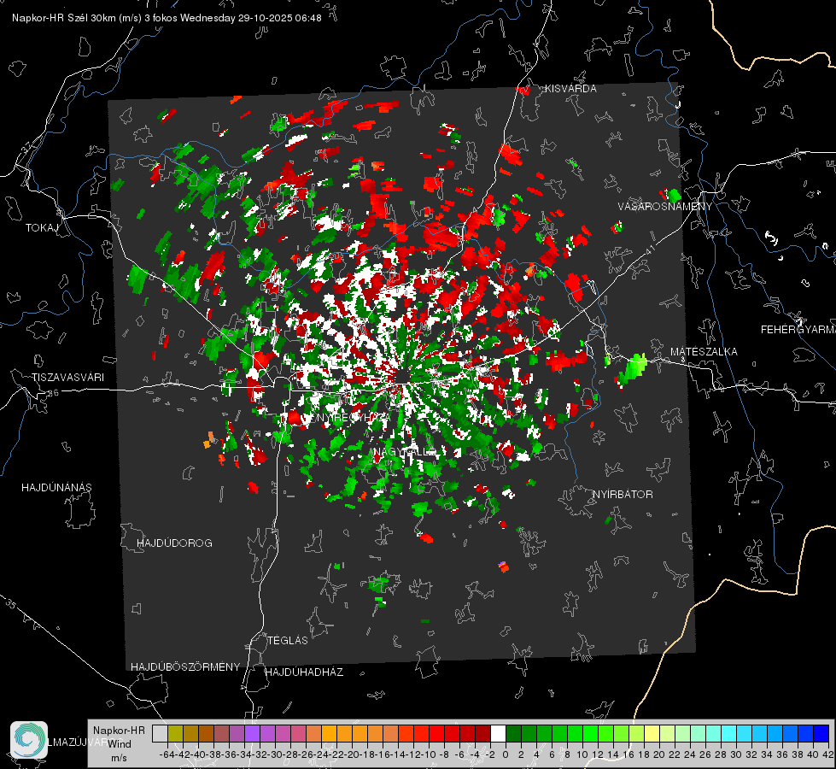This screenshot has height=769, width=836.
Task: Select the TÉGLÁS town label
Action: [x=288, y=641]
